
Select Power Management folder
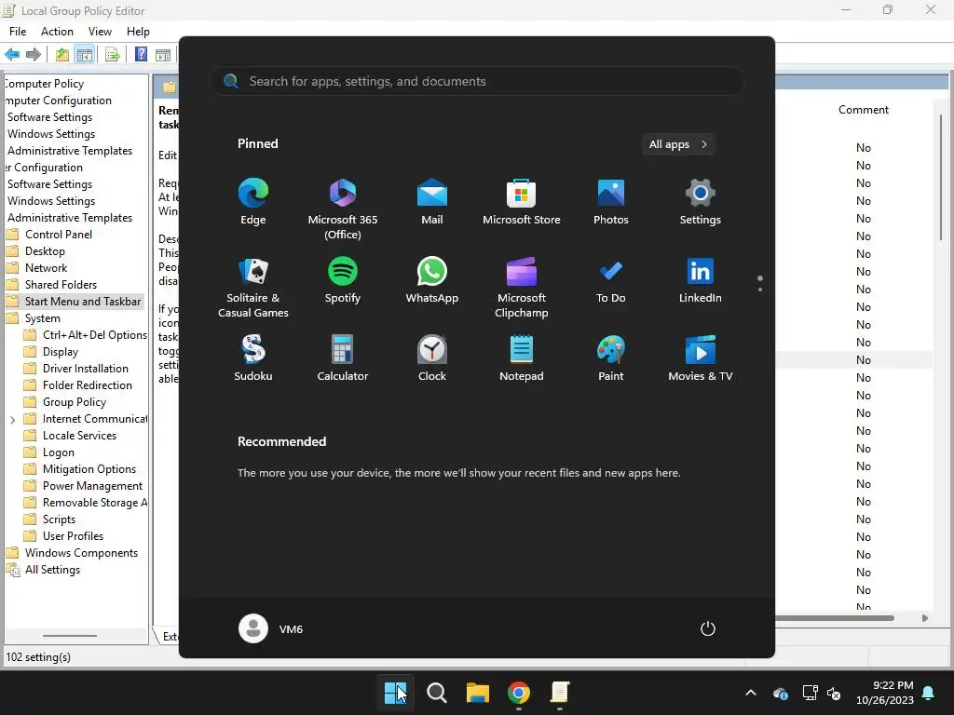point(92,486)
